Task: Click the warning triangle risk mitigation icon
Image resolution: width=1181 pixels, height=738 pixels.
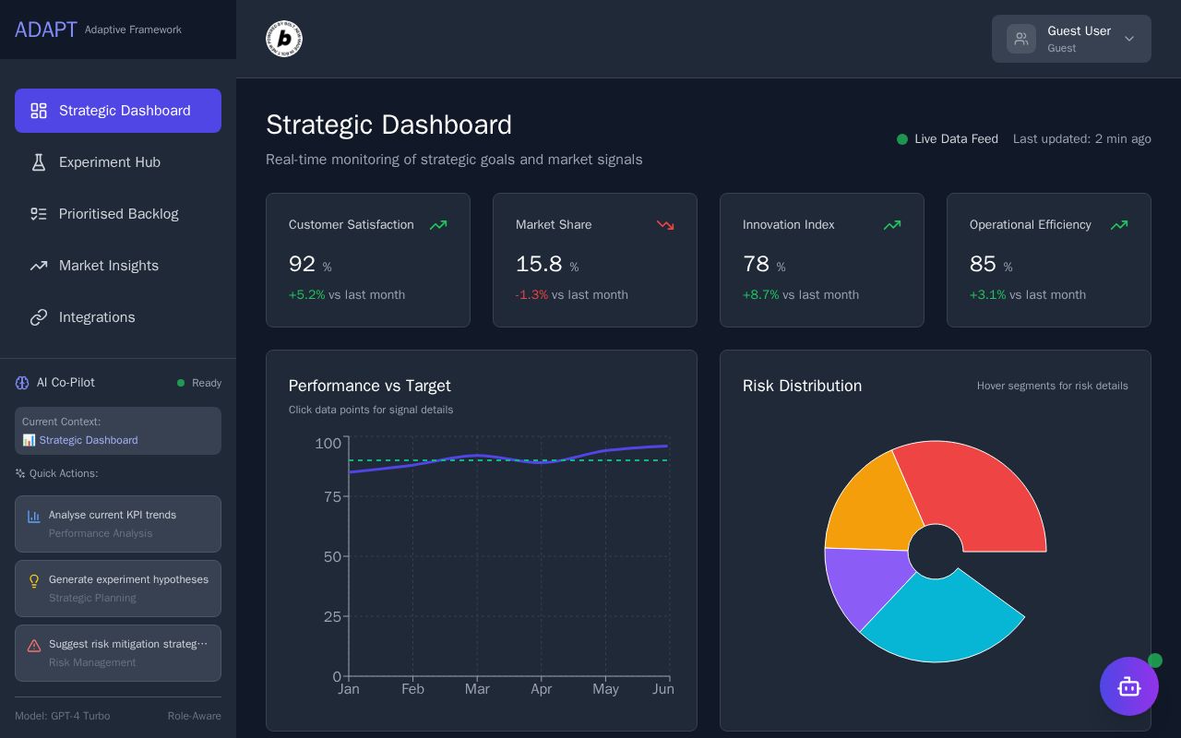Action: (x=34, y=646)
